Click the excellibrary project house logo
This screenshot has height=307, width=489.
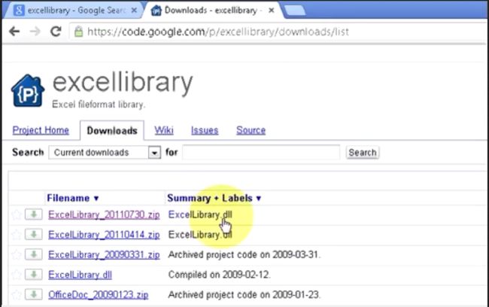tap(27, 90)
